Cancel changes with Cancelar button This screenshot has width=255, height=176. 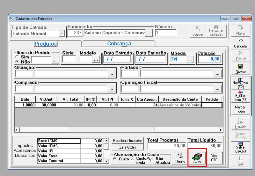pos(241,43)
